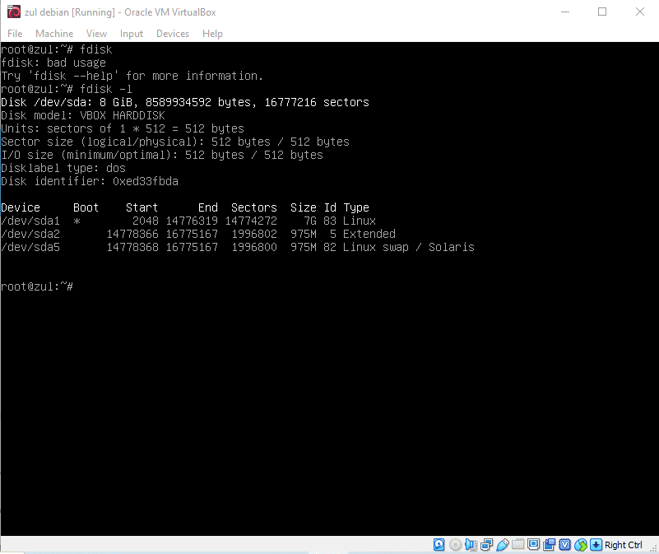Screen dimensions: 659x554
Task: Click the network adapters status icon
Action: (x=486, y=545)
